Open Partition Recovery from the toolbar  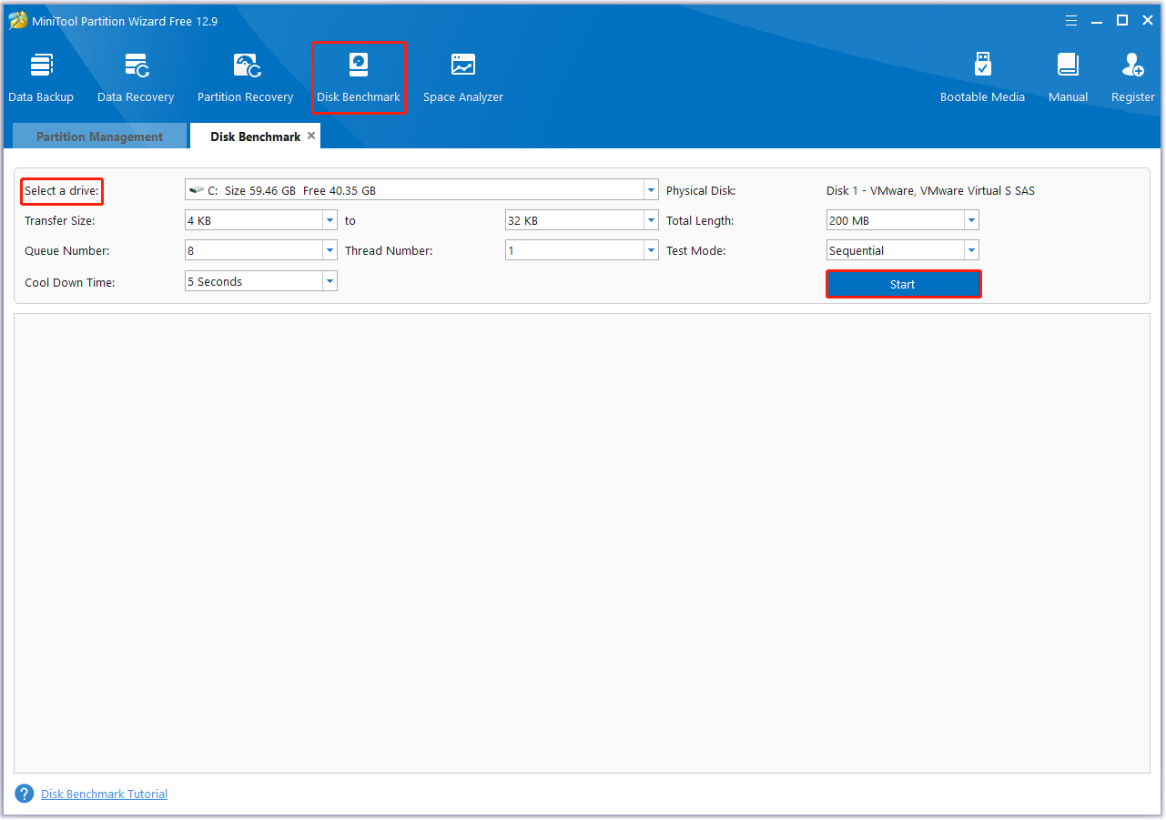(x=245, y=77)
